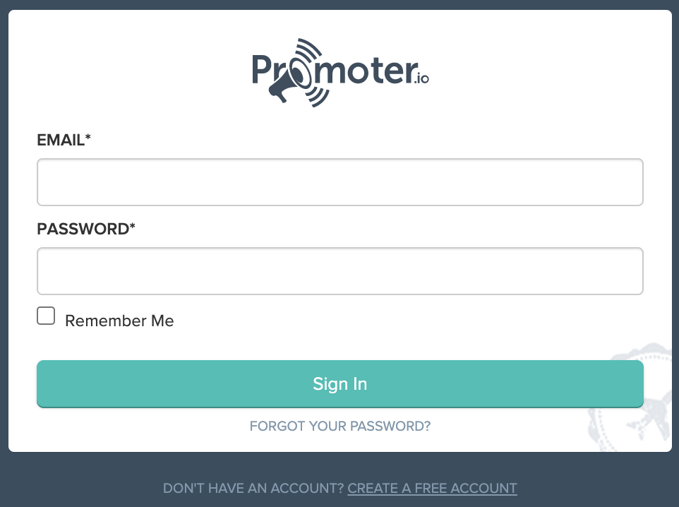Image resolution: width=679 pixels, height=507 pixels.
Task: Click the "Remember Me" label text
Action: click(x=119, y=321)
